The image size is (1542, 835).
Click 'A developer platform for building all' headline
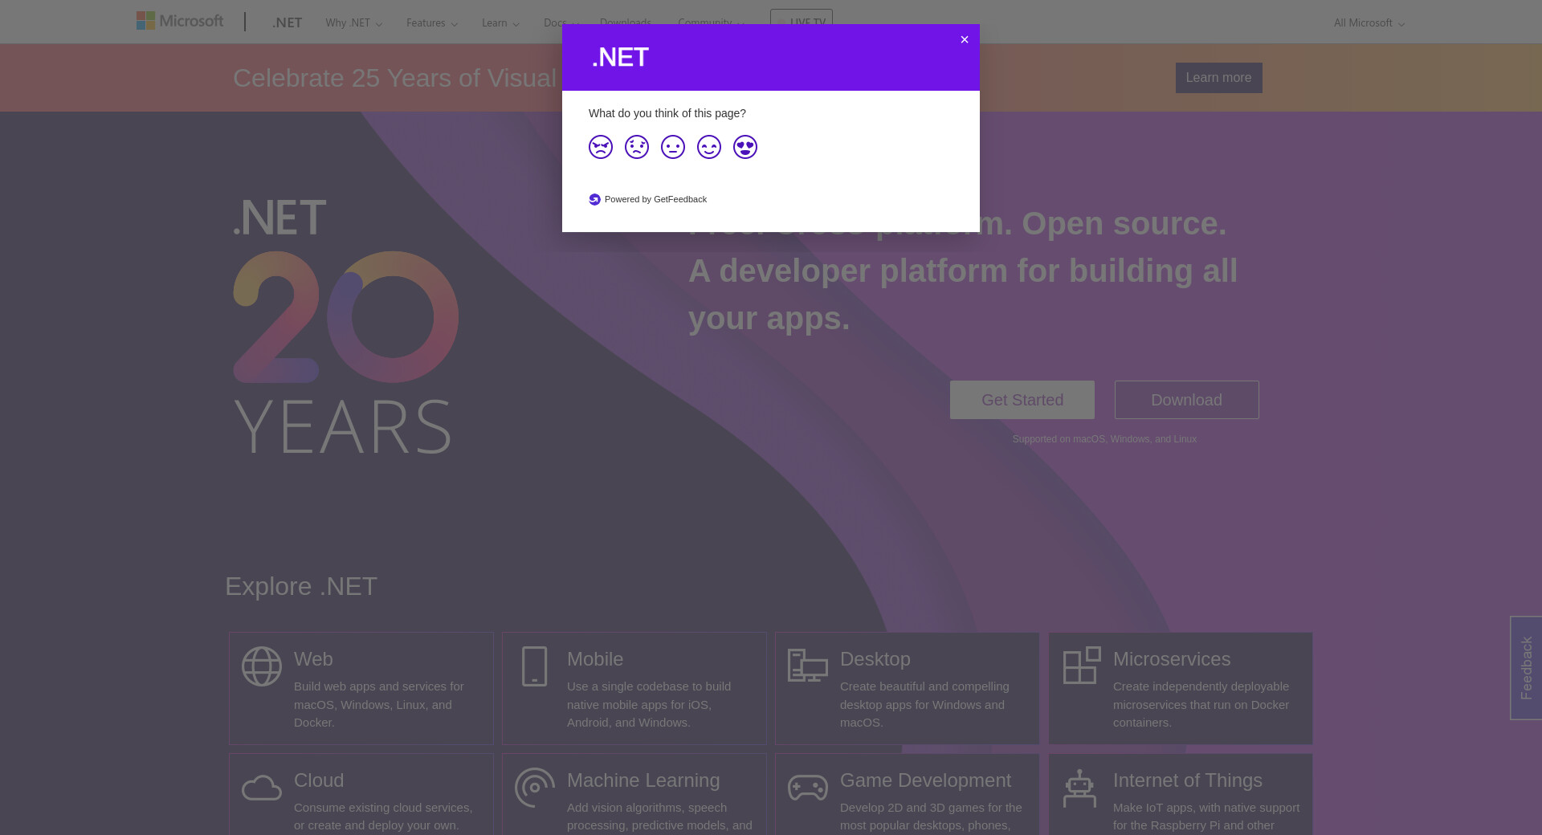(963, 271)
